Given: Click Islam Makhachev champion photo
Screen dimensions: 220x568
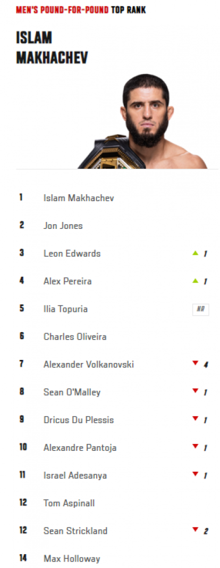Looking at the screenshot, I should click(143, 121).
